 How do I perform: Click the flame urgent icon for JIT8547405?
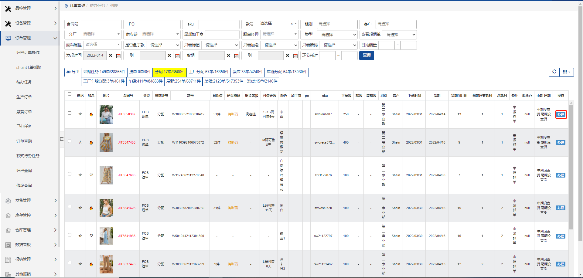pyautogui.click(x=91, y=143)
